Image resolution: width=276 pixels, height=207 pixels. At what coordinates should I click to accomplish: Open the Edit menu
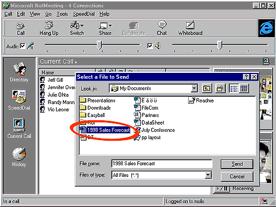[21, 14]
